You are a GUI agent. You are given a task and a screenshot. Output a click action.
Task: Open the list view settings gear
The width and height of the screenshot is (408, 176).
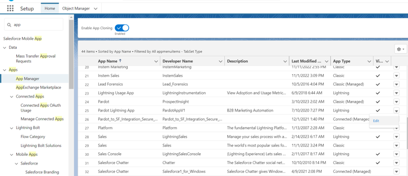pos(401,49)
